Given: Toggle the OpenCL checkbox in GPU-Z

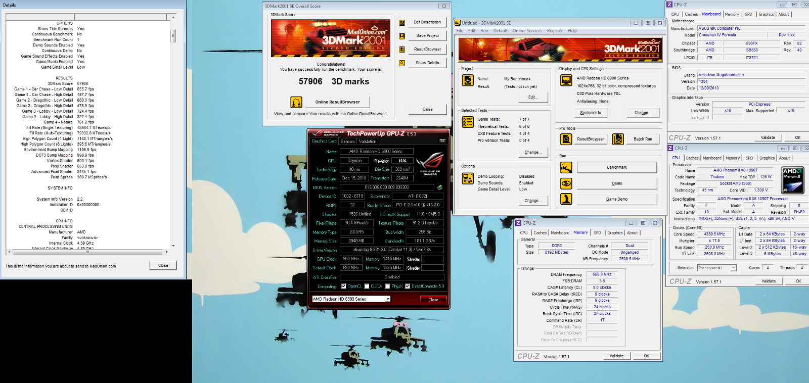Looking at the screenshot, I should click(344, 286).
